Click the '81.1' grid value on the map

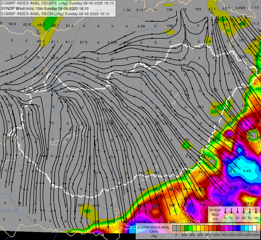[69, 42]
